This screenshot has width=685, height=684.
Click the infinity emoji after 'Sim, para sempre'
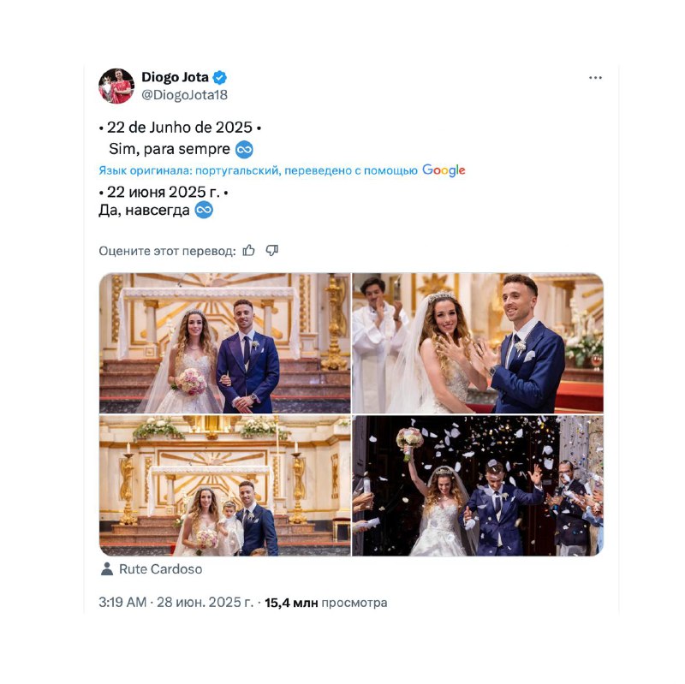pos(244,149)
